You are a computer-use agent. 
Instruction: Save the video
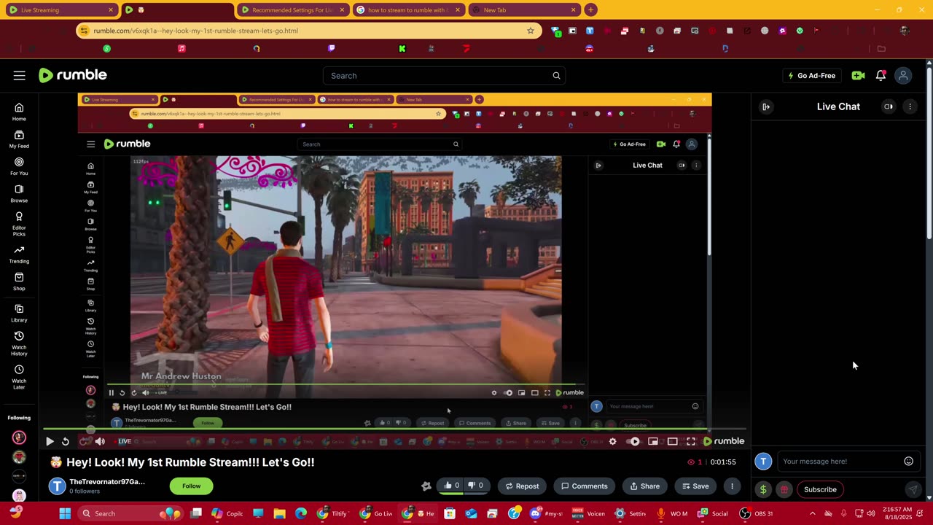(x=695, y=486)
